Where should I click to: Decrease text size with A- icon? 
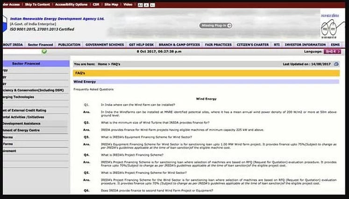click(x=152, y=5)
